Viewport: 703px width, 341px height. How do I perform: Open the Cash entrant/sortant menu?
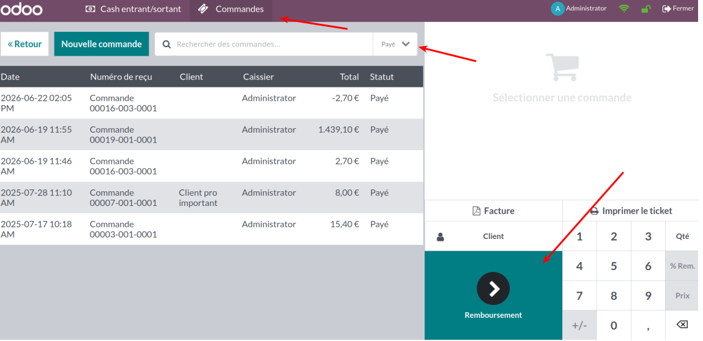point(133,9)
